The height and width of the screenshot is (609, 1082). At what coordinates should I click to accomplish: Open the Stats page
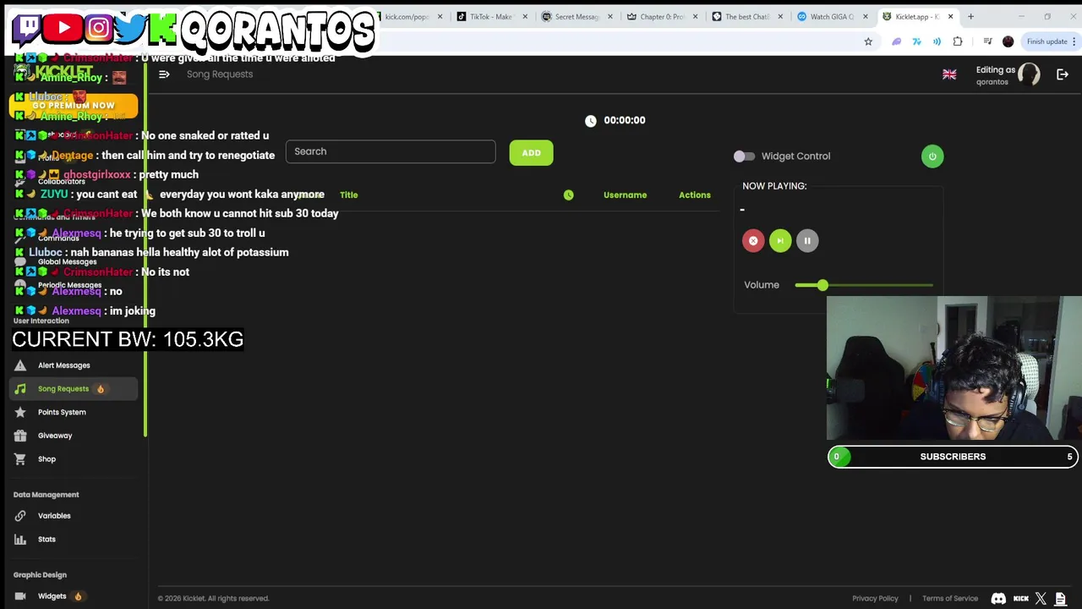click(x=46, y=540)
